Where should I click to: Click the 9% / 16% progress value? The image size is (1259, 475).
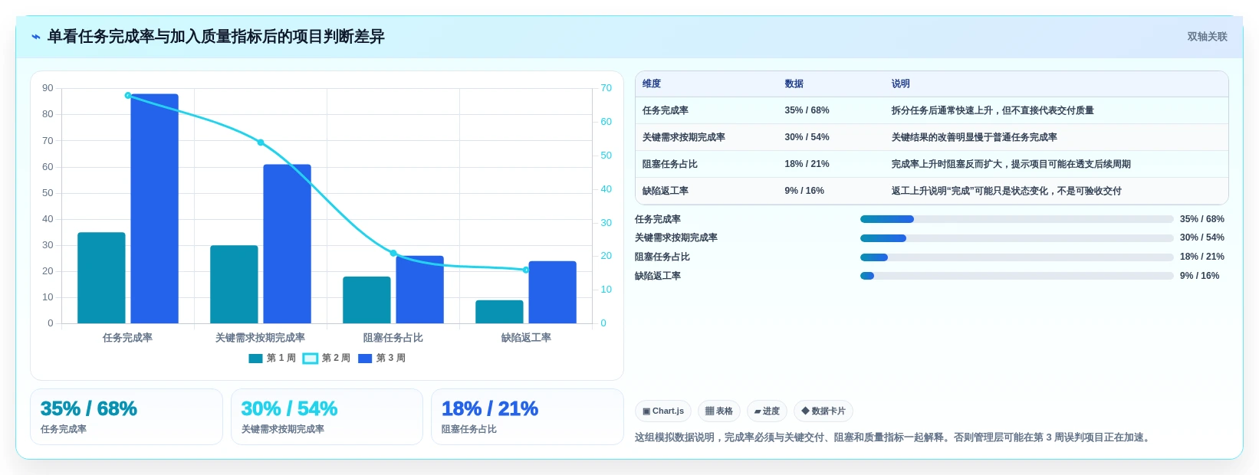[x=1200, y=276]
